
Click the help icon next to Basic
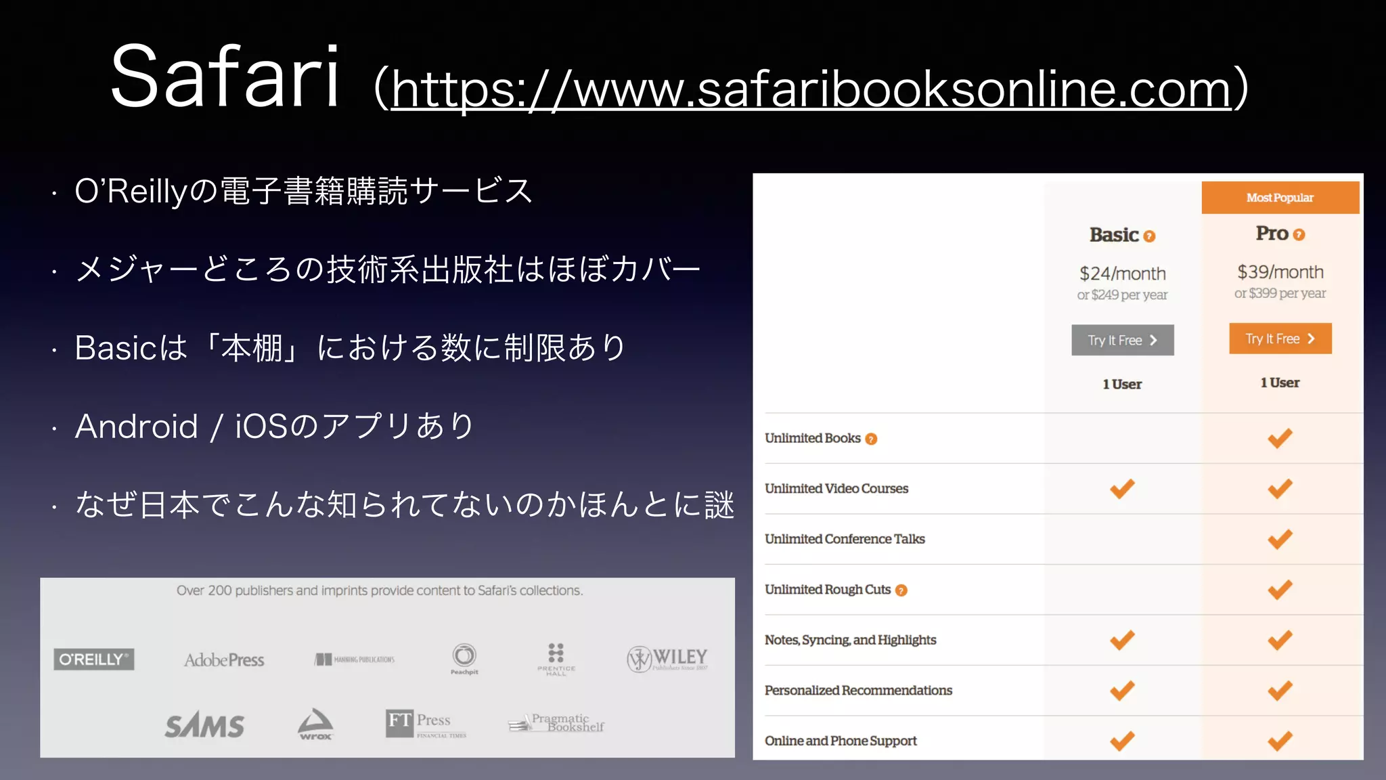1149,236
